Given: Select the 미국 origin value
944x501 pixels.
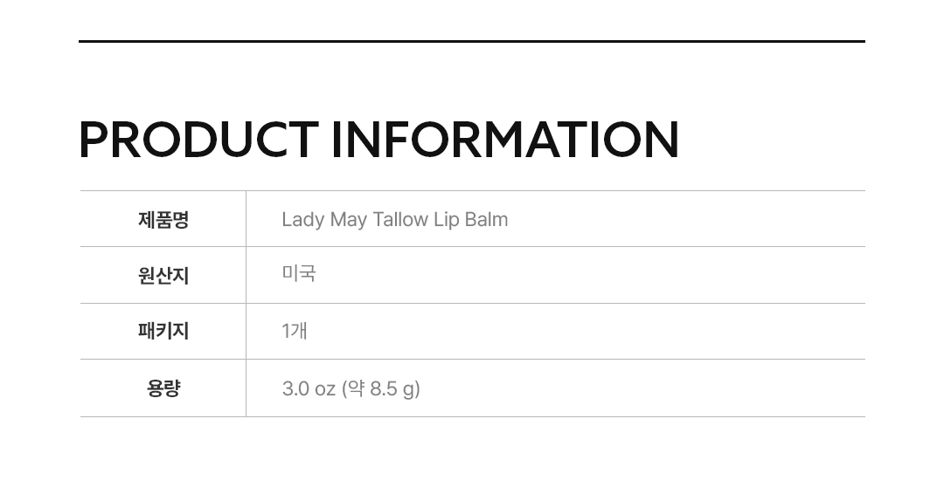Looking at the screenshot, I should coord(299,274).
